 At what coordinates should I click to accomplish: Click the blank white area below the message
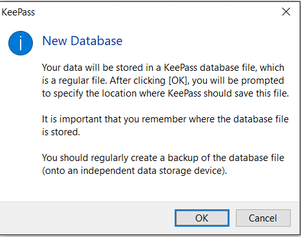point(150,189)
